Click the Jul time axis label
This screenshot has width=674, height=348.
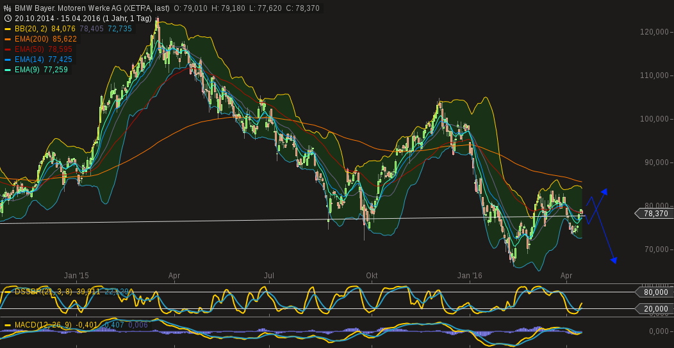tap(269, 276)
